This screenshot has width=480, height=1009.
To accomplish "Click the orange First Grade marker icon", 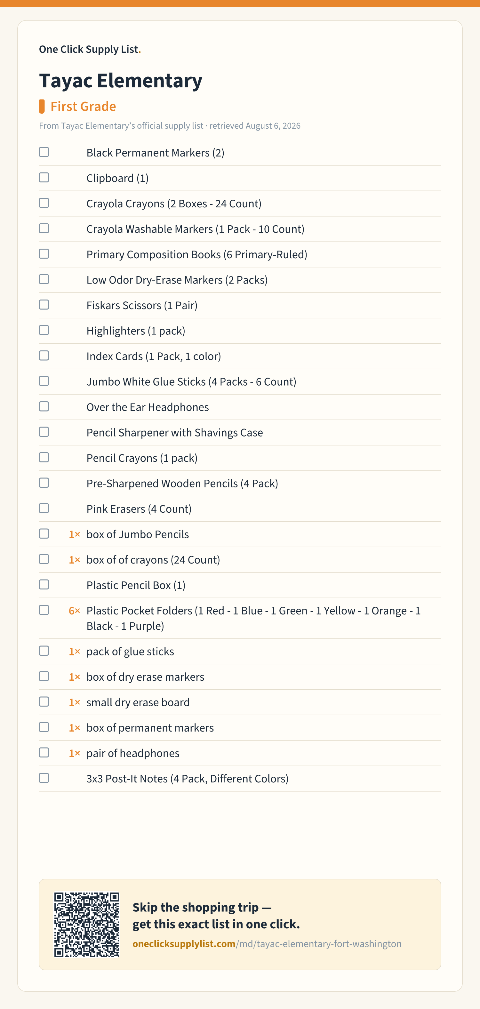I will tap(42, 107).
